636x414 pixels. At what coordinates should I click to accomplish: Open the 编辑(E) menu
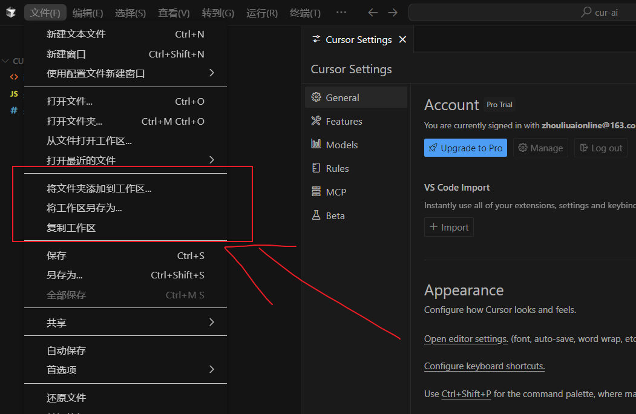(88, 13)
